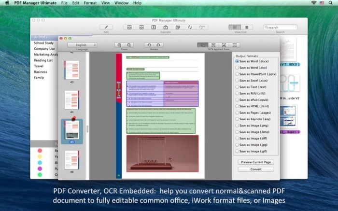
Task: Open Spotlight search in menu bar
Action: (x=330, y=3)
